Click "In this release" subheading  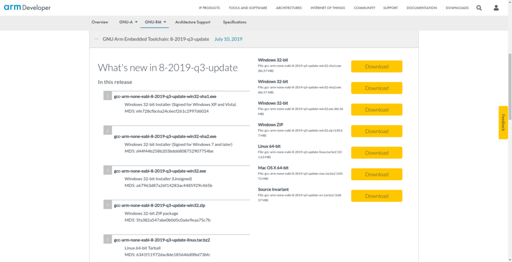click(x=115, y=82)
